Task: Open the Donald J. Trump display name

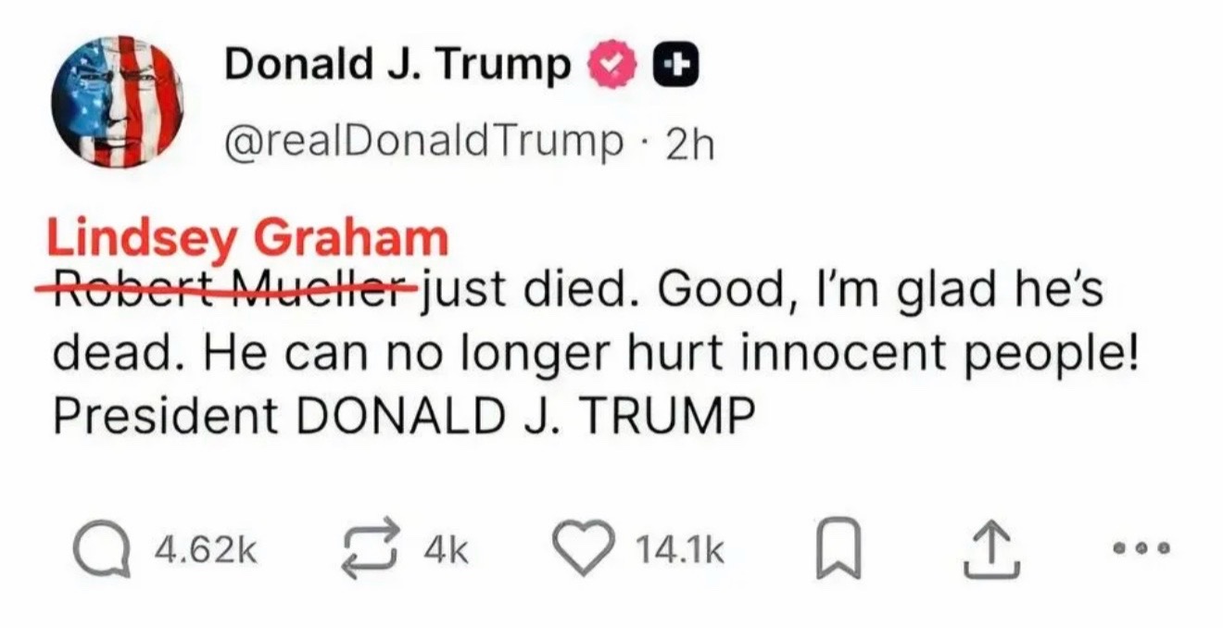Action: [x=398, y=65]
